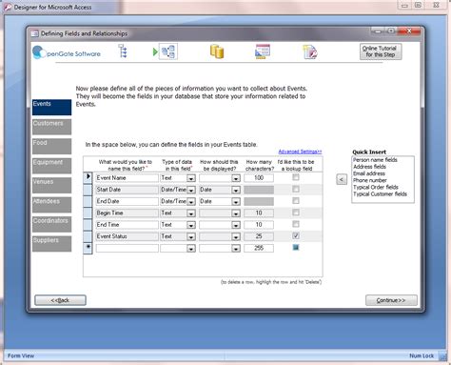Open data type dropdown for Begin Time
This screenshot has width=451, height=365.
[191, 213]
